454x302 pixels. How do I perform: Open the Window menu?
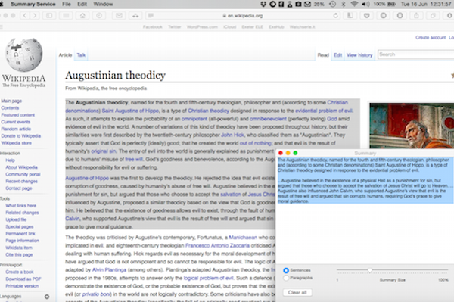coord(103,4)
